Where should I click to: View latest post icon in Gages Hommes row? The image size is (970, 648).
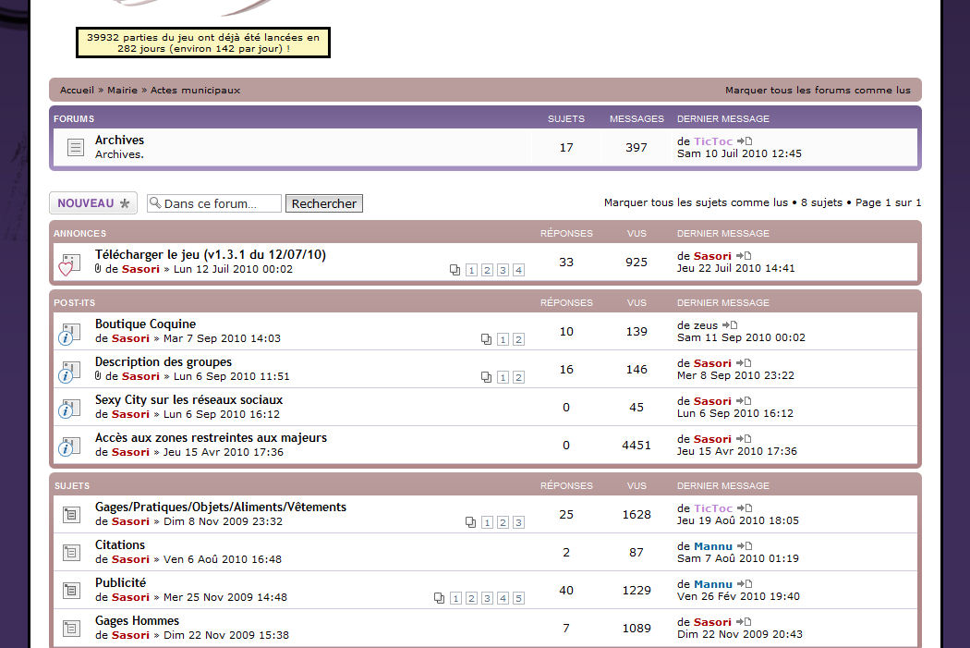[744, 622]
